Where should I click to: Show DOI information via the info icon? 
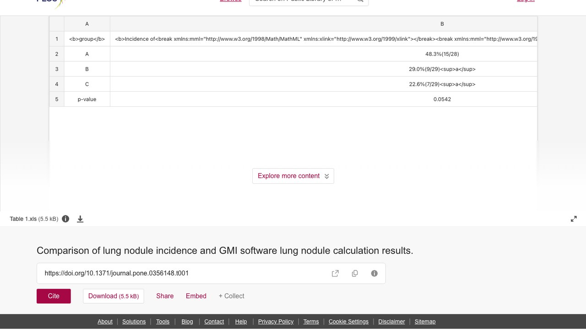coord(374,273)
